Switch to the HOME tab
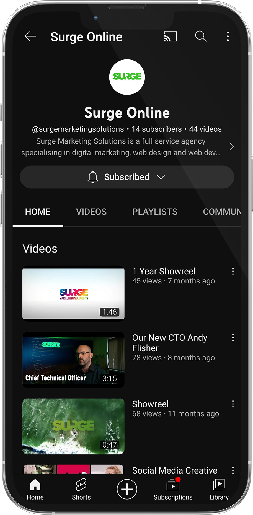 click(x=38, y=212)
